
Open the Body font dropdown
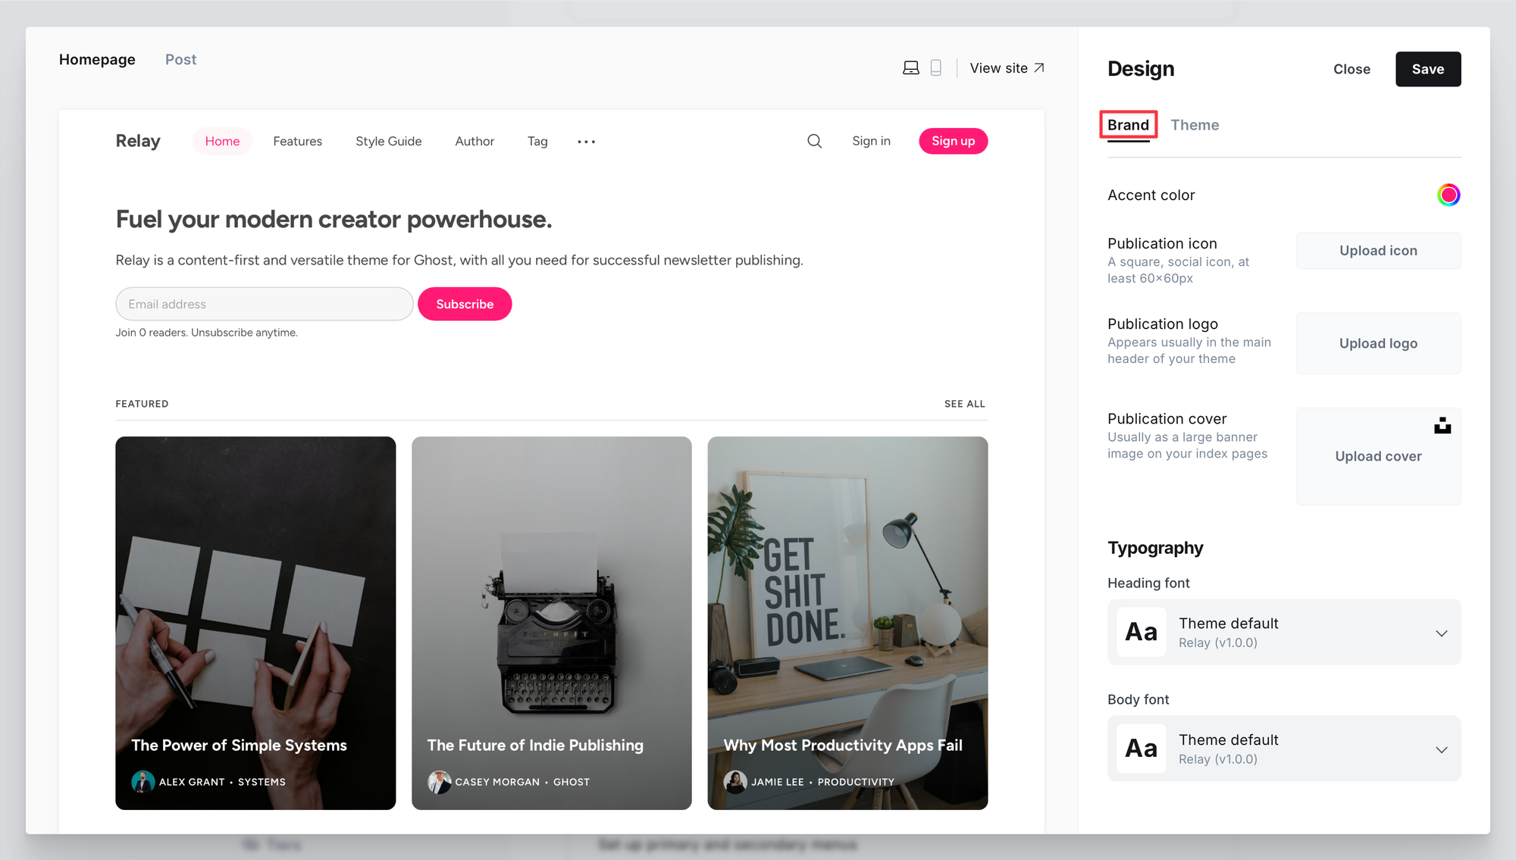(x=1284, y=749)
